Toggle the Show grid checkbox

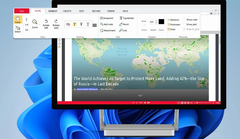tap(184, 24)
